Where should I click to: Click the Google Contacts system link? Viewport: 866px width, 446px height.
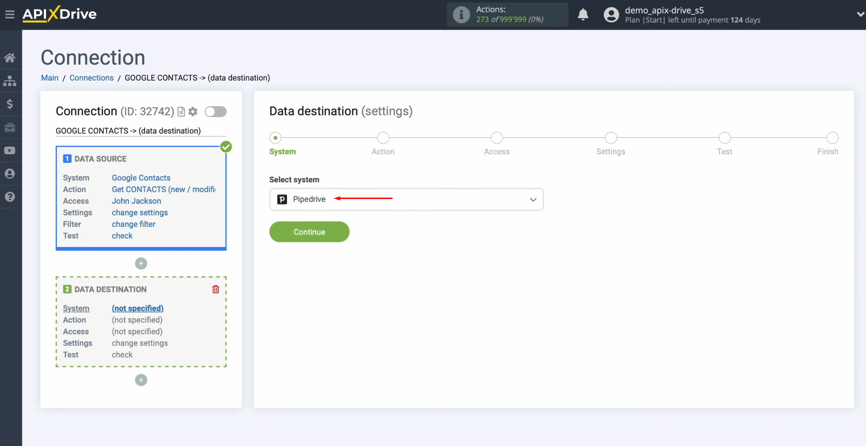pyautogui.click(x=141, y=177)
